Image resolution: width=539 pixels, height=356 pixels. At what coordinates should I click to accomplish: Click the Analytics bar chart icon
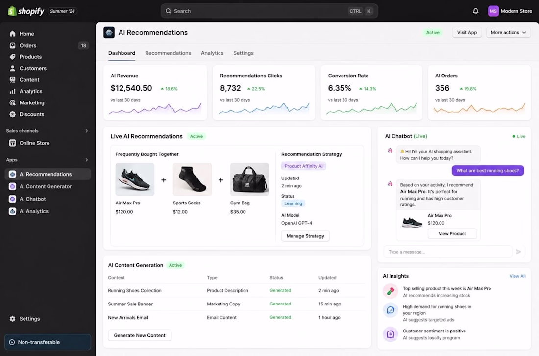coord(12,91)
